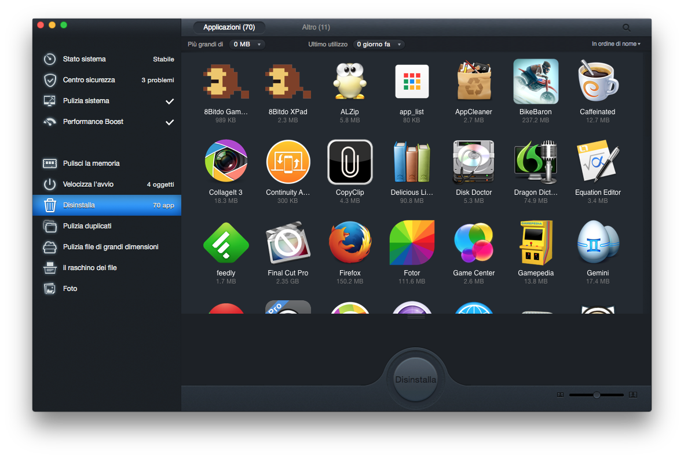684x458 pixels.
Task: Select the Continuity A... app icon
Action: (x=288, y=162)
